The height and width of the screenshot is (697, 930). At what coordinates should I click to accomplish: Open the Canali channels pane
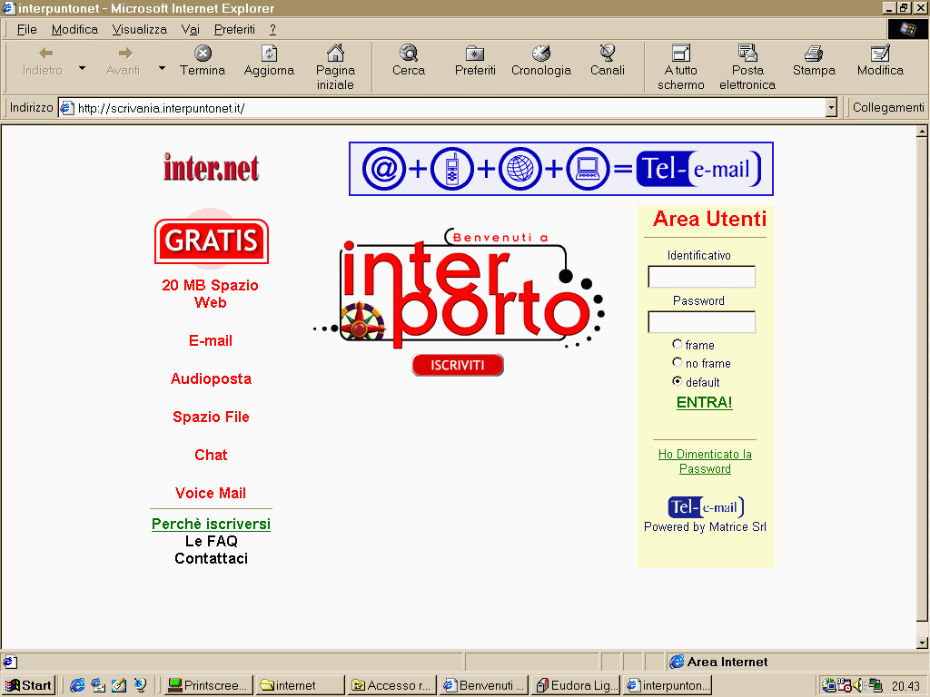(x=608, y=62)
